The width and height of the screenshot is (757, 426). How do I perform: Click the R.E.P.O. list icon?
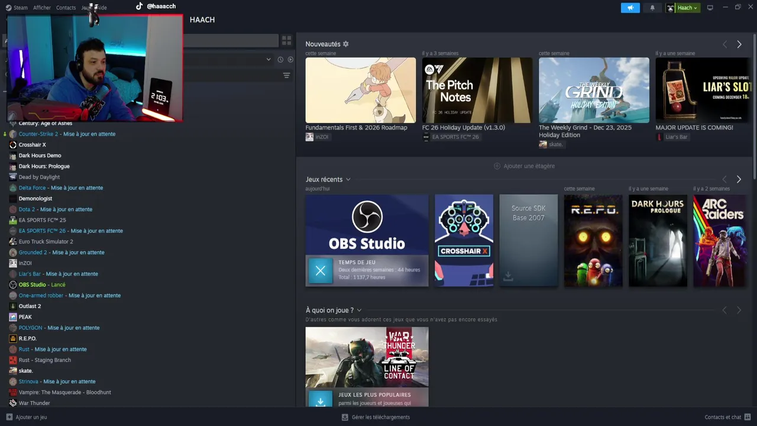point(13,338)
